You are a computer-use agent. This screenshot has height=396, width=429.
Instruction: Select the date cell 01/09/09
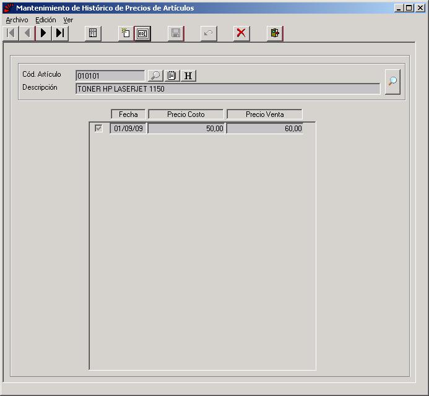click(x=128, y=128)
